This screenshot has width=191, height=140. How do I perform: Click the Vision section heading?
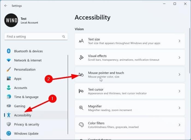tap(79, 29)
